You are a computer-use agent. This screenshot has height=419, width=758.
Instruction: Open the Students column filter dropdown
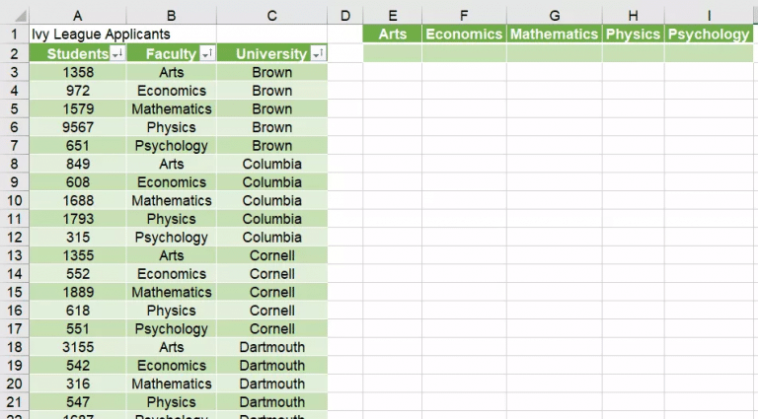[x=117, y=53]
